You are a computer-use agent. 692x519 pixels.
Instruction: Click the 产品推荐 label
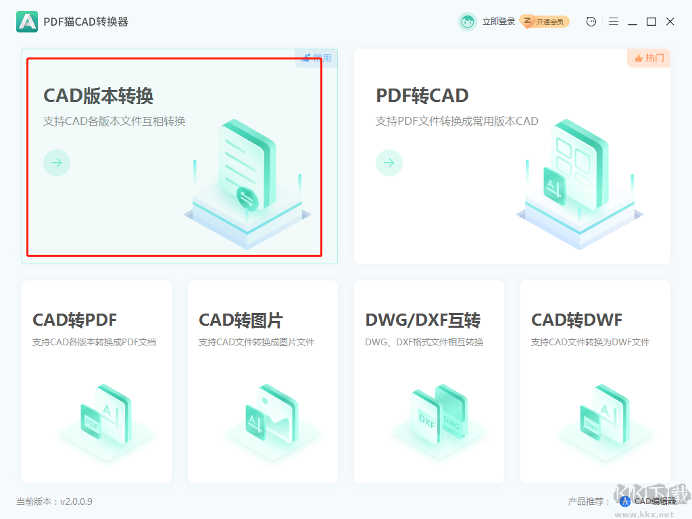pos(589,501)
